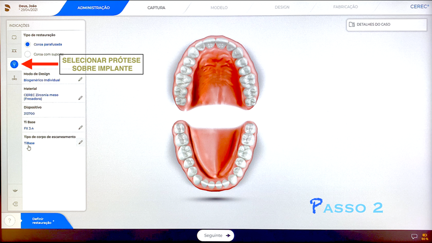Select the bridge restoration indication icon
This screenshot has width=432, height=243.
click(x=14, y=51)
